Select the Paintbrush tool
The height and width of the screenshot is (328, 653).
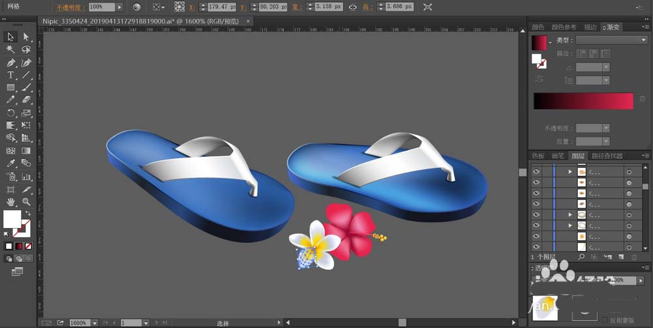point(26,88)
